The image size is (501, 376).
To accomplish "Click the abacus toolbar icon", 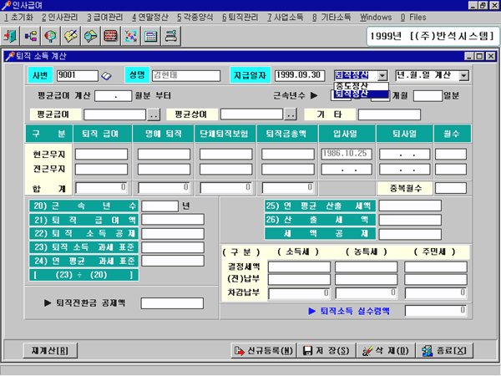I will (x=110, y=36).
